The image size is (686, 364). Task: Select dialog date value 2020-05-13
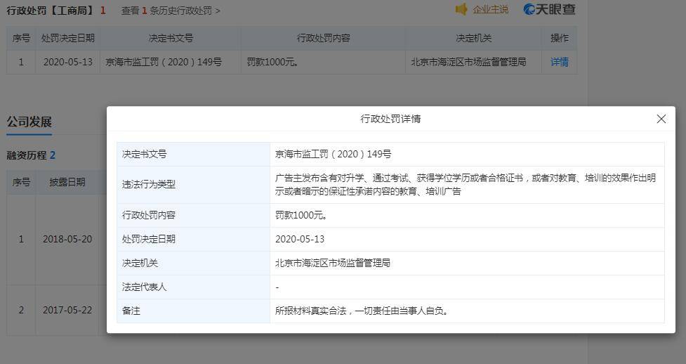[300, 239]
